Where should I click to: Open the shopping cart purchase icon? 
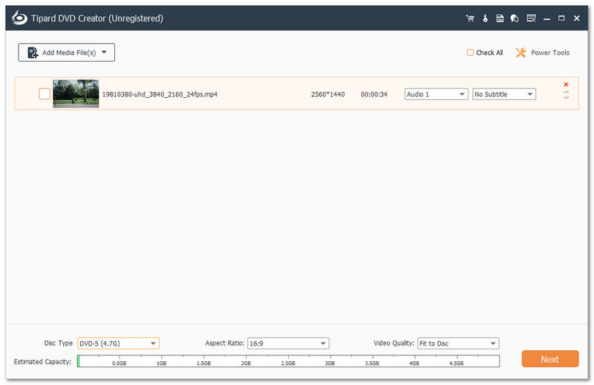pos(470,18)
